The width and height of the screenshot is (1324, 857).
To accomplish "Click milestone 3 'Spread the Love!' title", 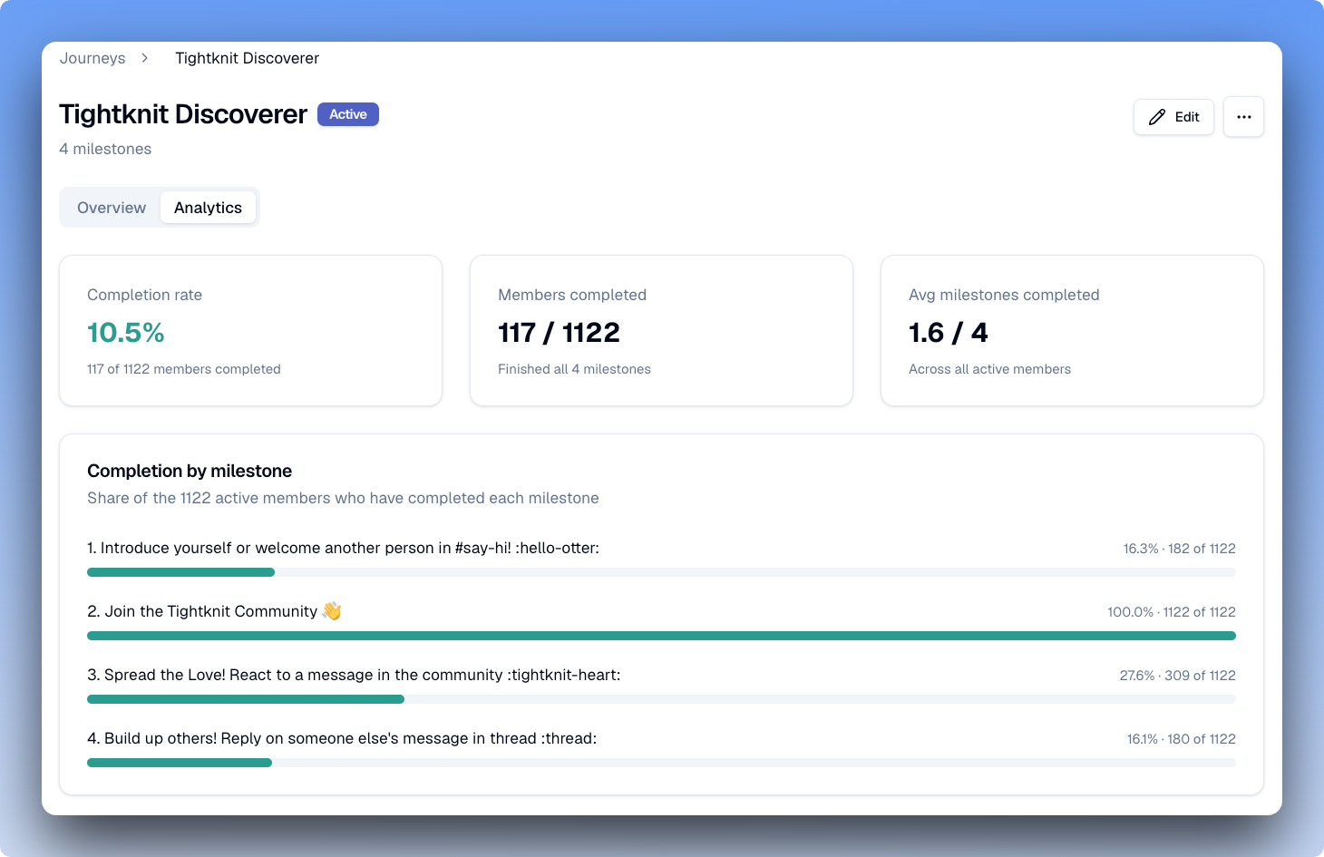I will (354, 675).
